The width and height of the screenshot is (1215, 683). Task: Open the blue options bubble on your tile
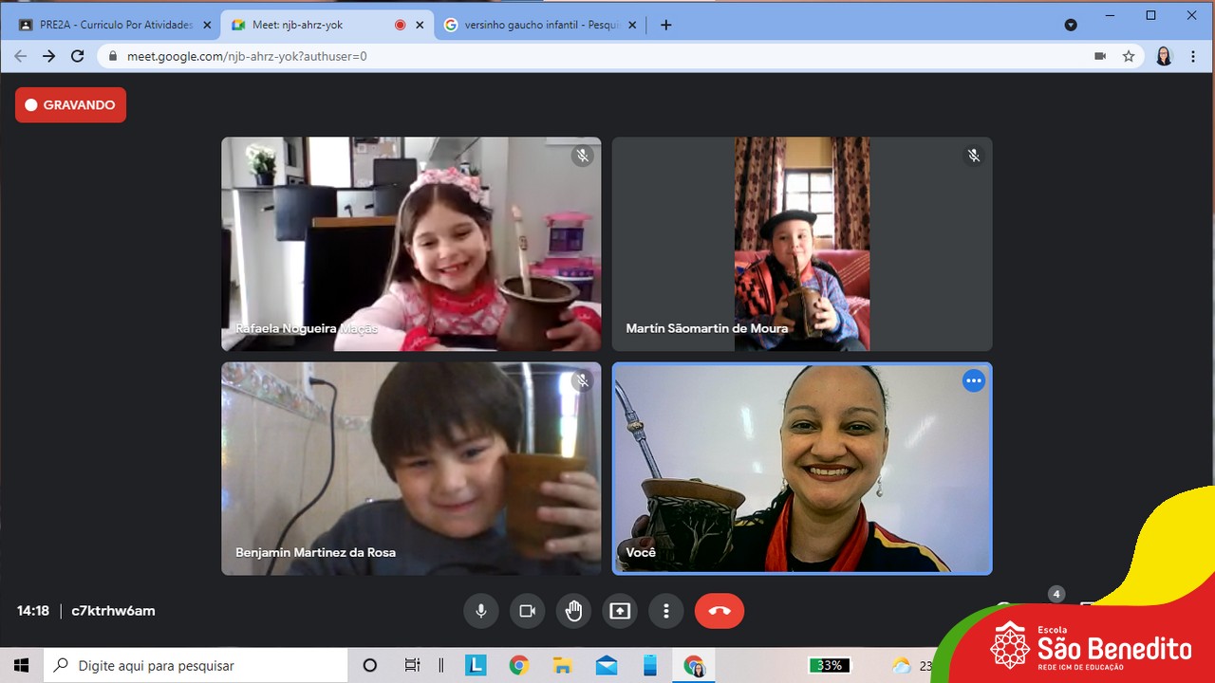point(974,381)
